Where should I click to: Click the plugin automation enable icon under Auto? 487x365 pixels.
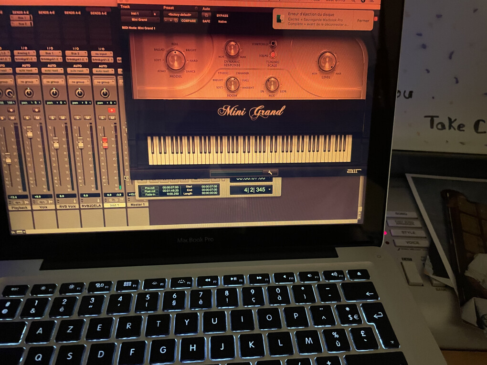[206, 15]
